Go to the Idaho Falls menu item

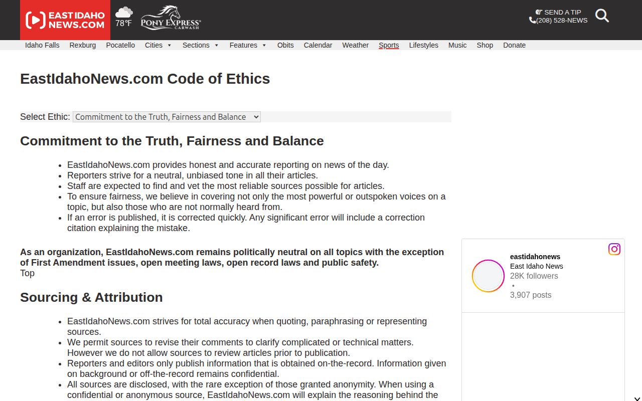[42, 45]
